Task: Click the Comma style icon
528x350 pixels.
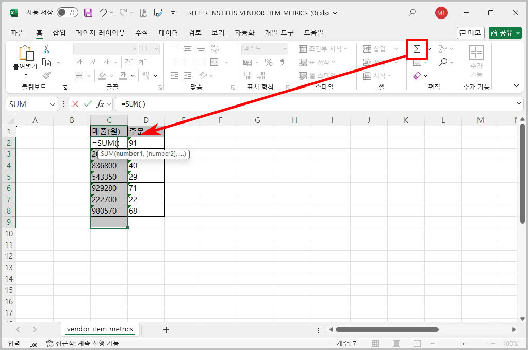Action: click(282, 62)
